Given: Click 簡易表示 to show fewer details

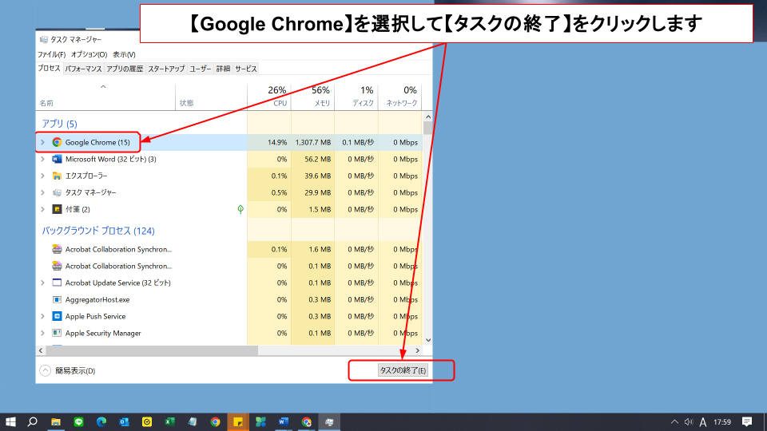Looking at the screenshot, I should (x=75, y=370).
